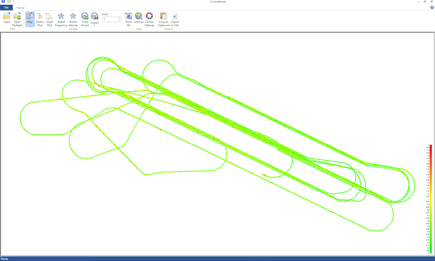Select the Home ribbon tab
435x261 pixels.
(20, 8)
